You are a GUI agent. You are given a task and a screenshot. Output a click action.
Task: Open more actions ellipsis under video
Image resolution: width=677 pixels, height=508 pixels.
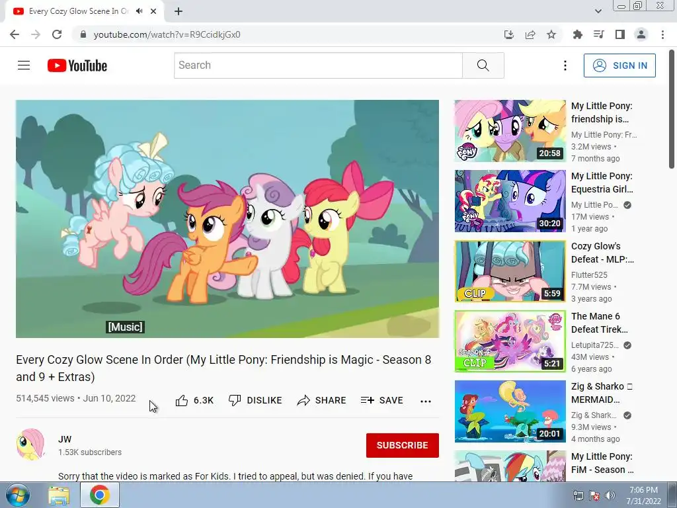(426, 402)
